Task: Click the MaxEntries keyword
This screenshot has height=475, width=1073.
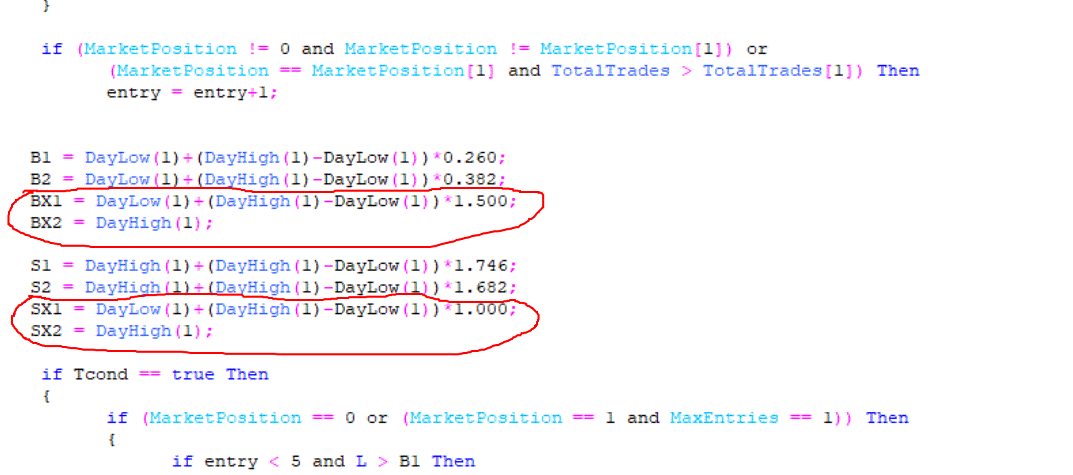Action: (x=724, y=418)
